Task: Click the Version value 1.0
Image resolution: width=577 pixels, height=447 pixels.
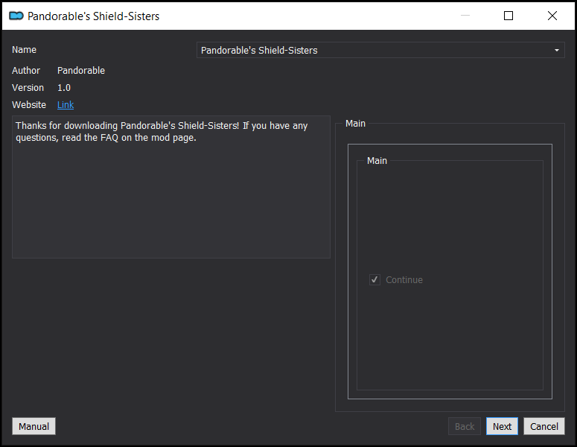Action: [x=64, y=88]
